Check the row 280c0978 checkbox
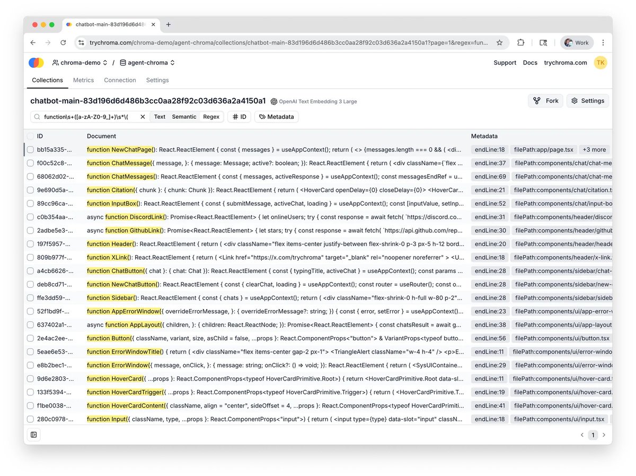Image resolution: width=636 pixels, height=476 pixels. point(30,419)
